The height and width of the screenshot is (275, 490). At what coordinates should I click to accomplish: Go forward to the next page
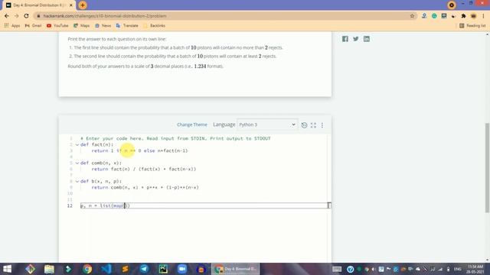[x=17, y=16]
